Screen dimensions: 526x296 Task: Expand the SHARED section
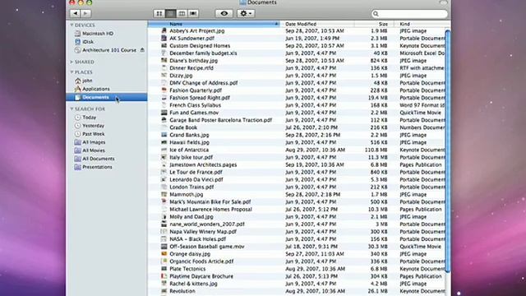(x=72, y=62)
